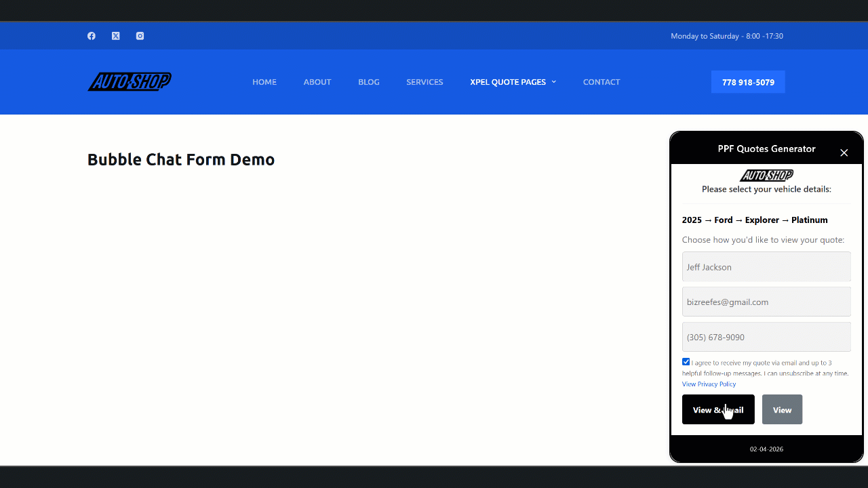Open the About page menu item

click(317, 82)
